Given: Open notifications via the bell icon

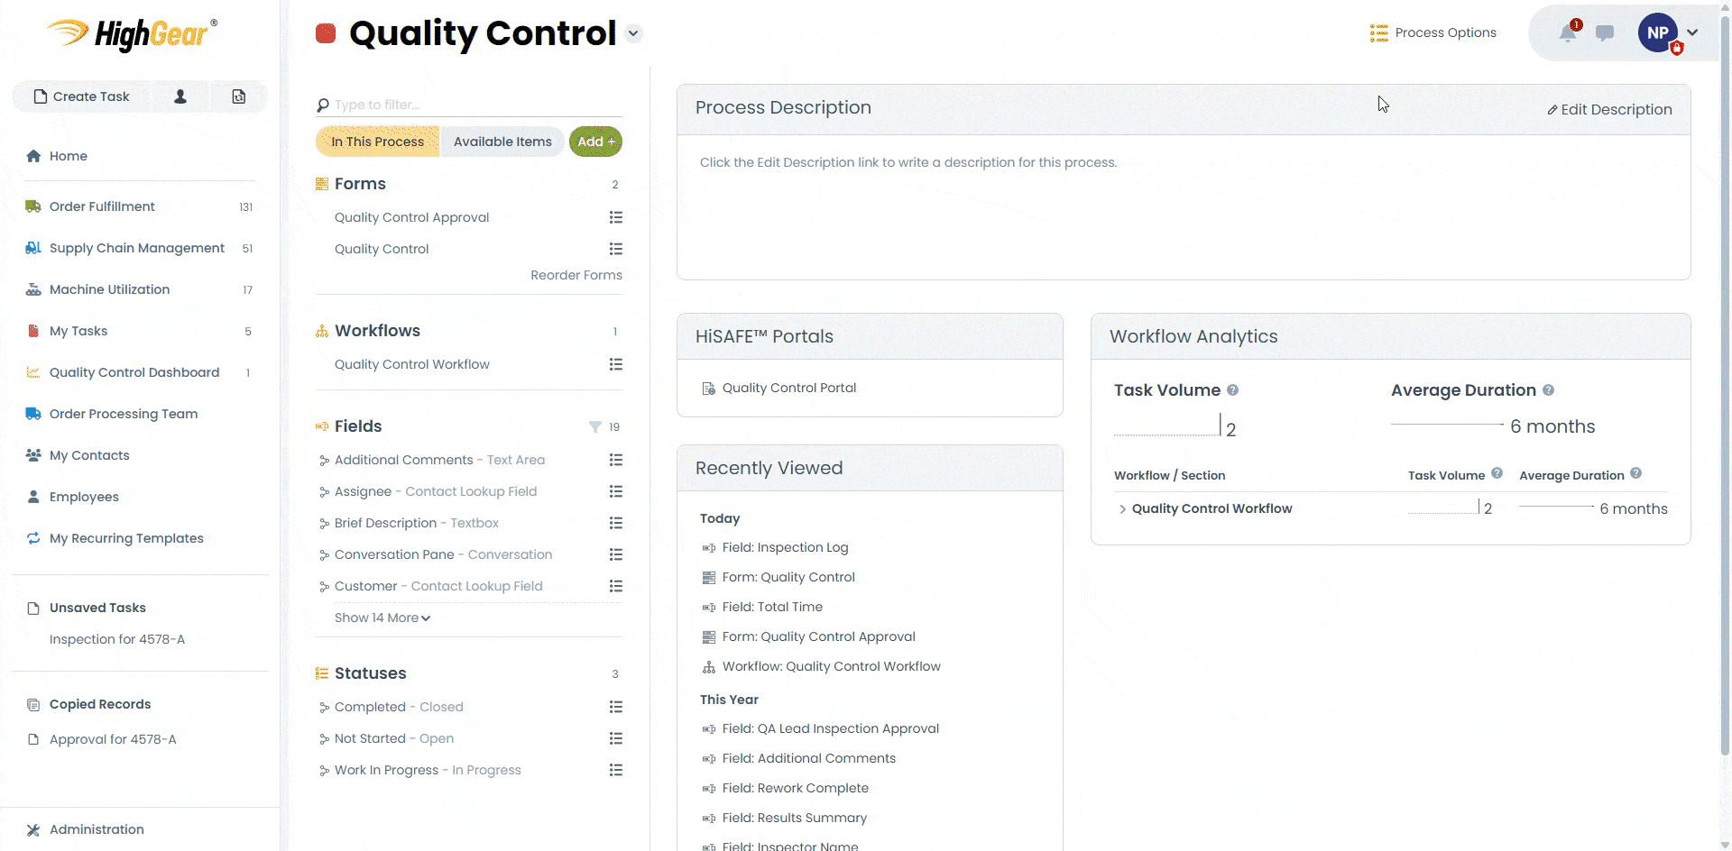Looking at the screenshot, I should click(x=1569, y=32).
